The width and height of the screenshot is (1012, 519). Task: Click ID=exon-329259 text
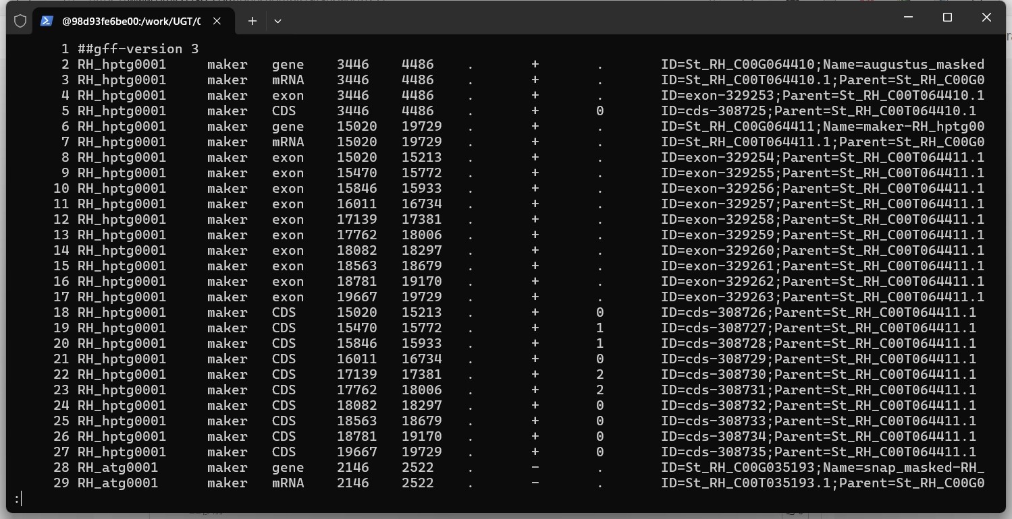pos(718,235)
